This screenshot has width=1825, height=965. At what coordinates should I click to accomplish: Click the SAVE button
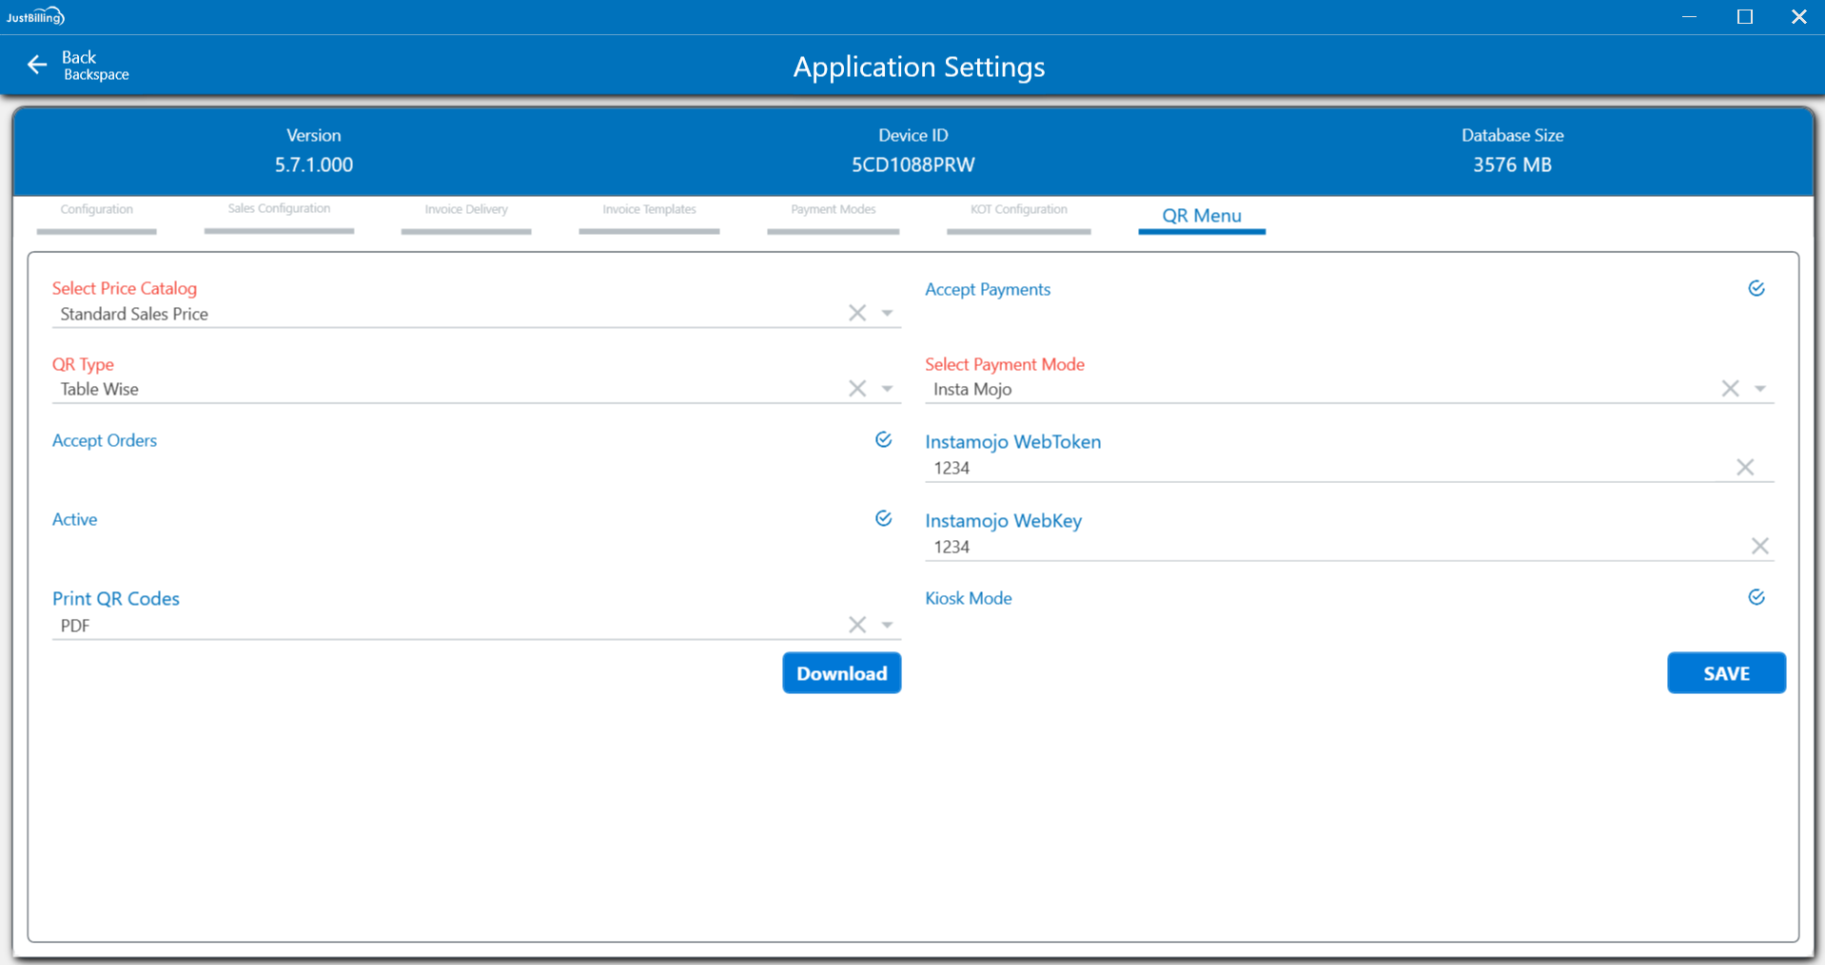pyautogui.click(x=1725, y=673)
